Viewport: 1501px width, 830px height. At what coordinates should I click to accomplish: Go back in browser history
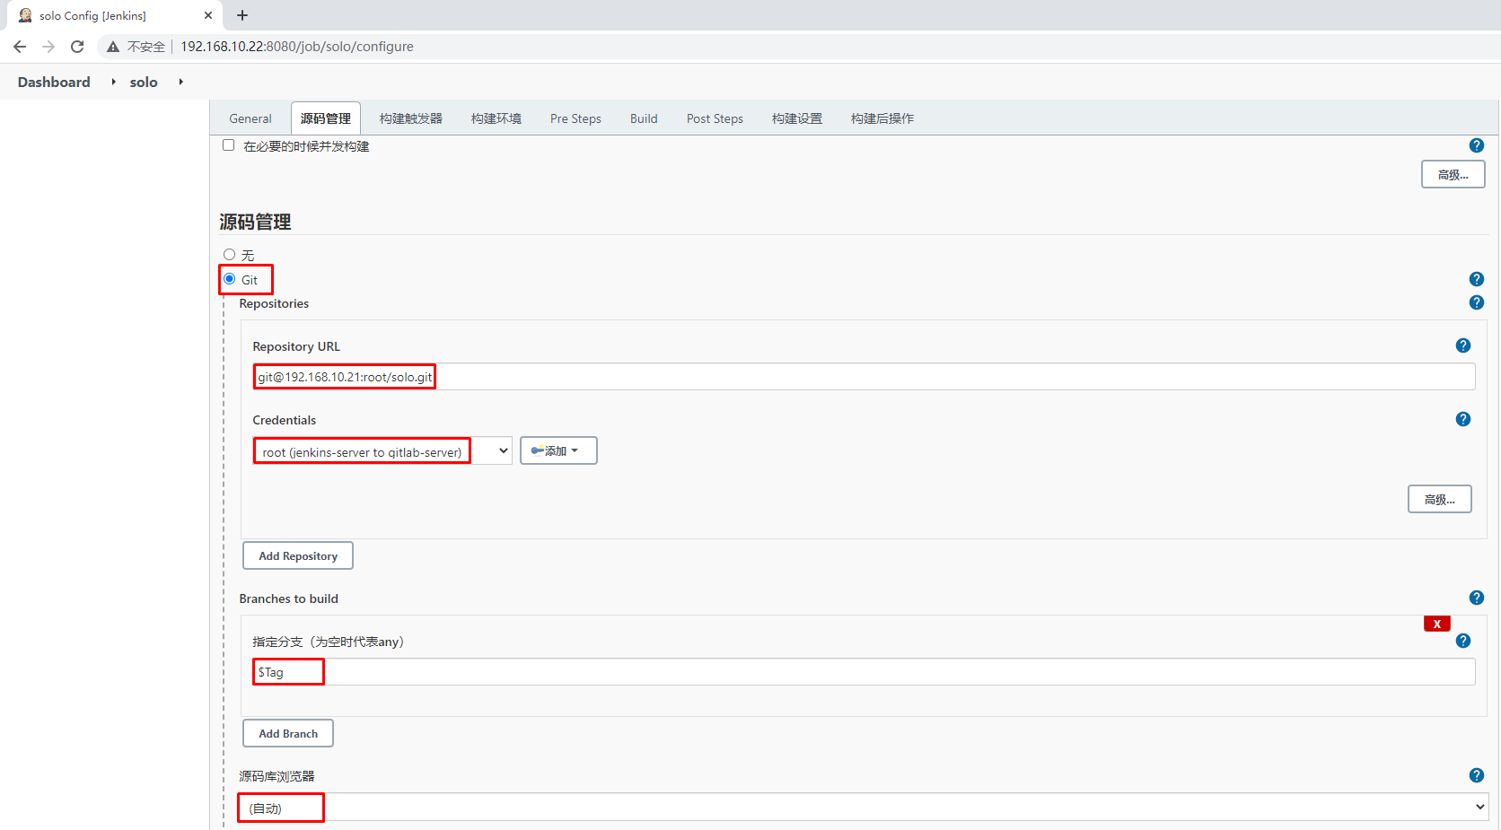pyautogui.click(x=20, y=47)
